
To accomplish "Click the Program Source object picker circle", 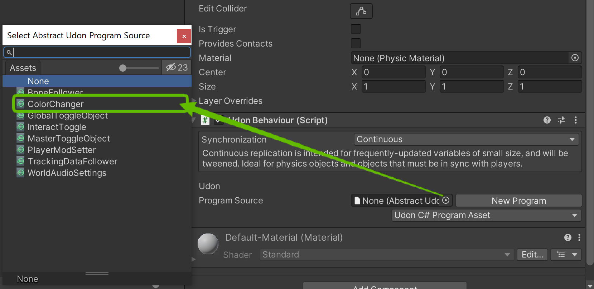I will click(x=446, y=201).
